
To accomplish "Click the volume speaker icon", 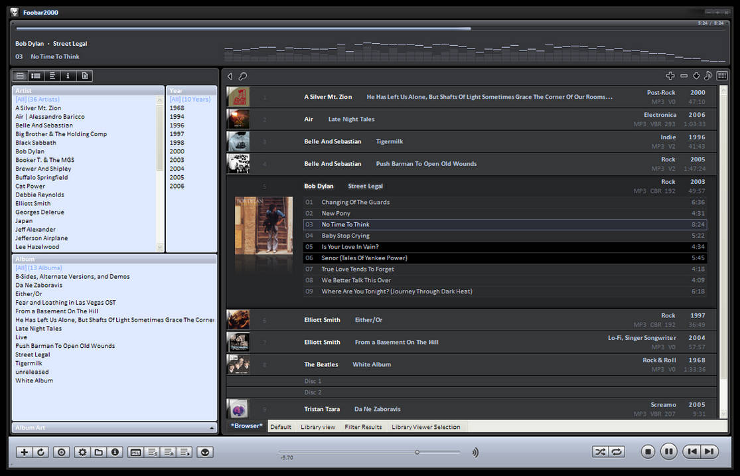I will pos(475,452).
